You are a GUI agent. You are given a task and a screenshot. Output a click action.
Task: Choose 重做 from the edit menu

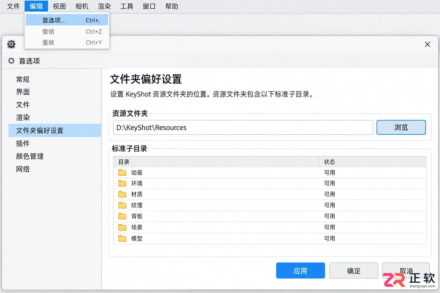(67, 42)
